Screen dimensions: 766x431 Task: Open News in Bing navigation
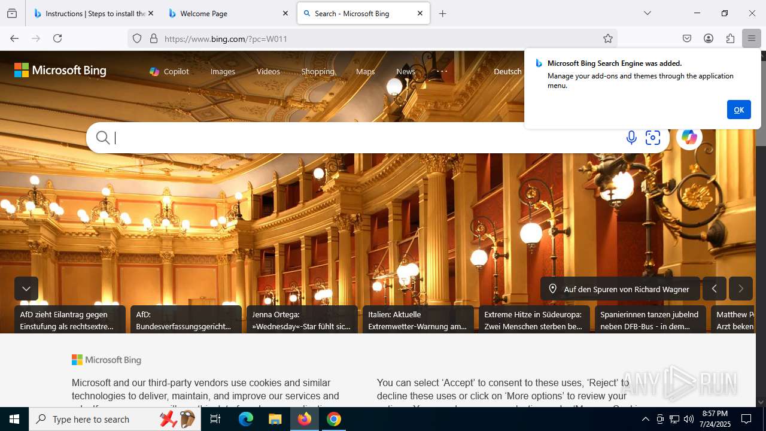point(406,71)
